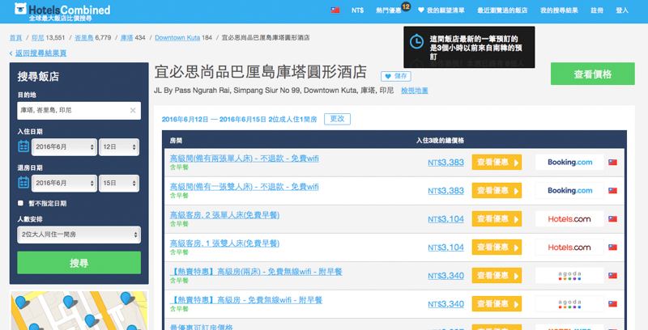This screenshot has width=648, height=330.
Task: Open room link 高級間(備有兩張單人床)
Action: 245,159
